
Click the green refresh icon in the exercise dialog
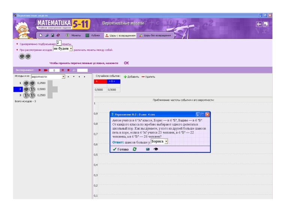click(135, 149)
